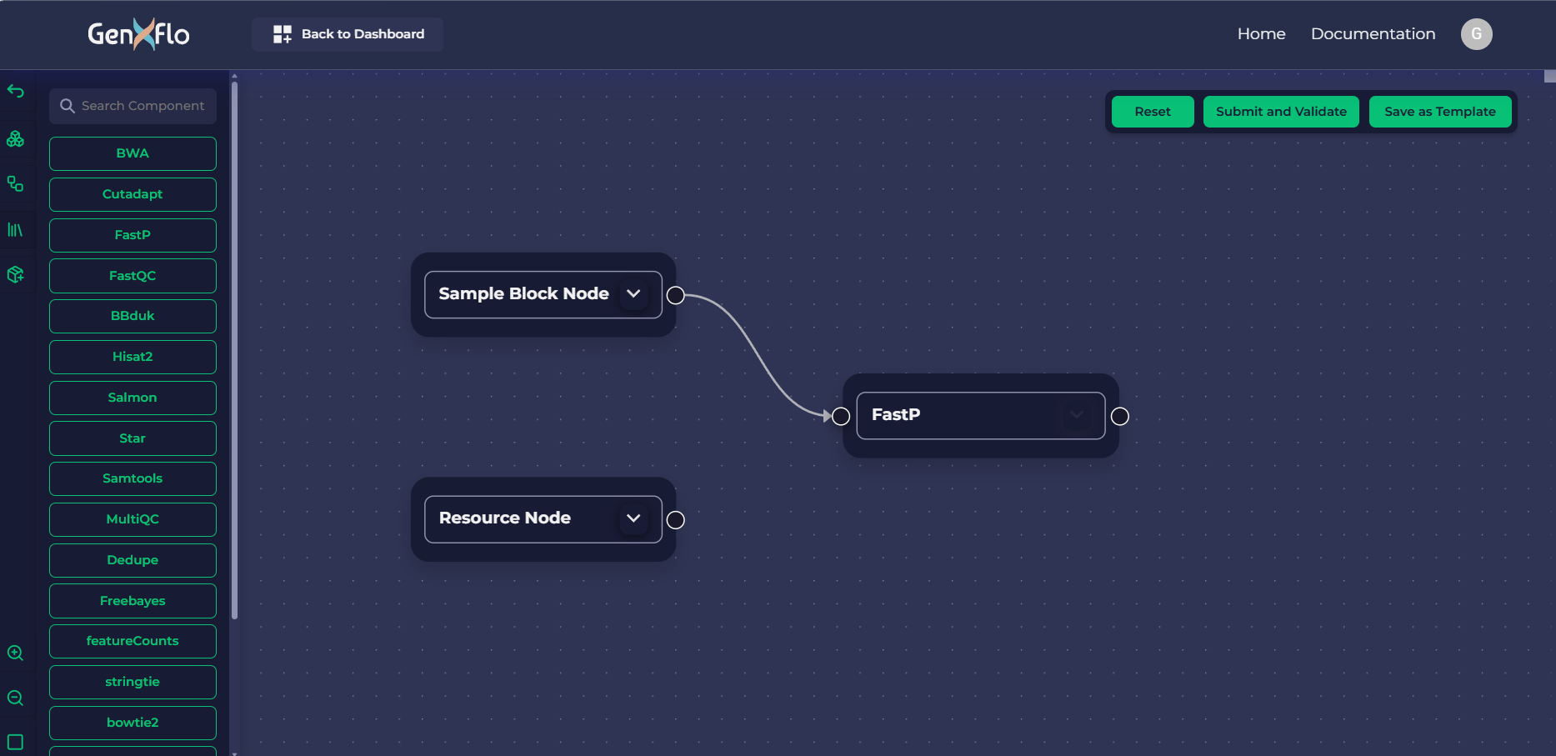Select FastP in component list
This screenshot has width=1556, height=756.
pyautogui.click(x=133, y=235)
